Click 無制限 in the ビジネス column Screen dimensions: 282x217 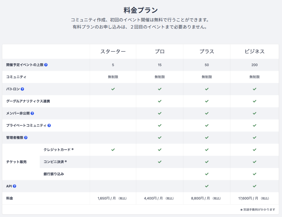pyautogui.click(x=255, y=77)
